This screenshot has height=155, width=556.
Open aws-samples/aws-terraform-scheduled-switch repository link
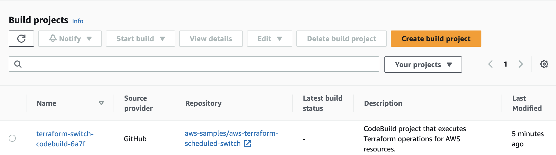(231, 138)
